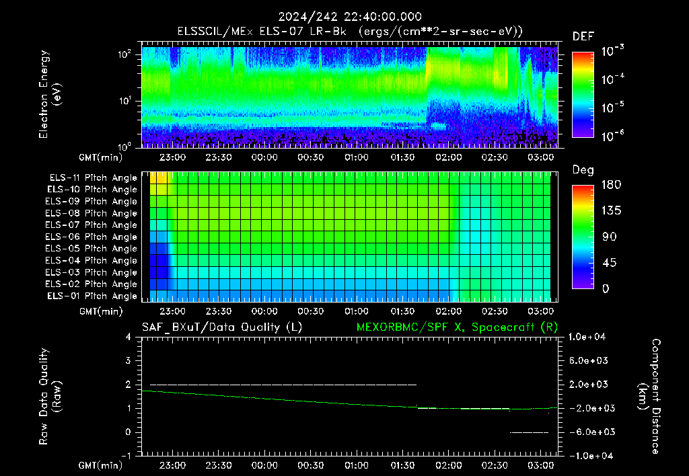Click the Raw Data Quality (Raw) axis title

[50, 397]
